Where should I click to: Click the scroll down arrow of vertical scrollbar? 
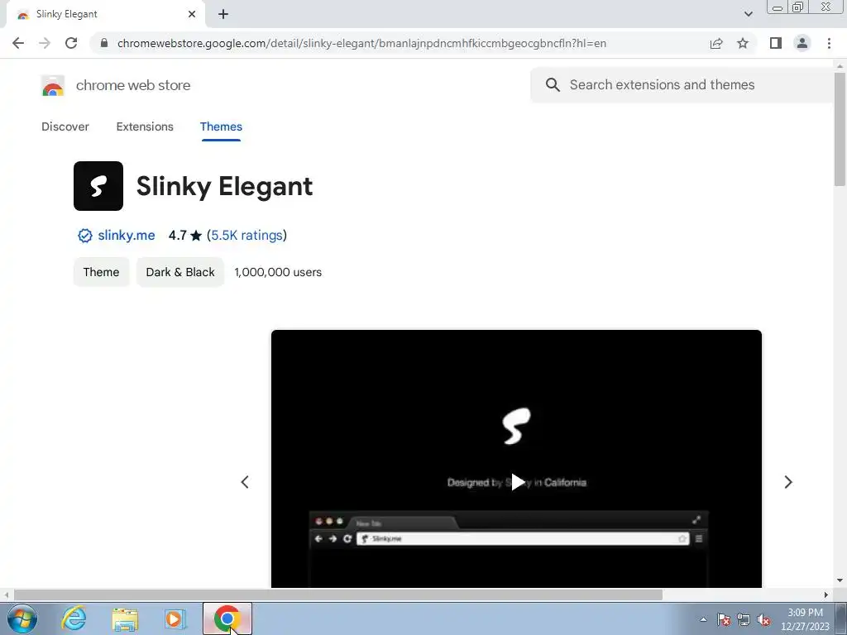click(840, 580)
